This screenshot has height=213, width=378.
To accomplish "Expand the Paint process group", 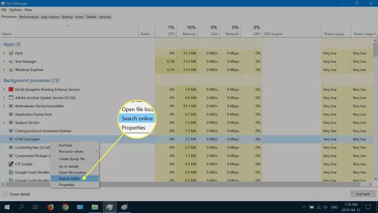I will [x=4, y=53].
